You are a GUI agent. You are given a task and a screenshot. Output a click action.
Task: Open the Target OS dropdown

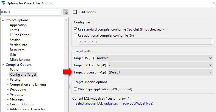tap(154, 58)
